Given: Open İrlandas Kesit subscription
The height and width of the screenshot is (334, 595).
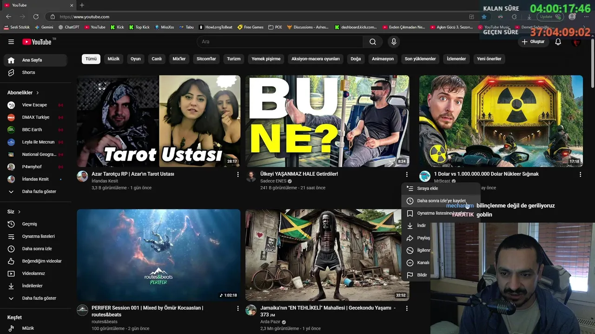Looking at the screenshot, I should 35,179.
